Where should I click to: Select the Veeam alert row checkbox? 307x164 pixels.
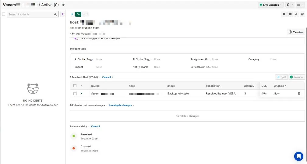[75, 94]
